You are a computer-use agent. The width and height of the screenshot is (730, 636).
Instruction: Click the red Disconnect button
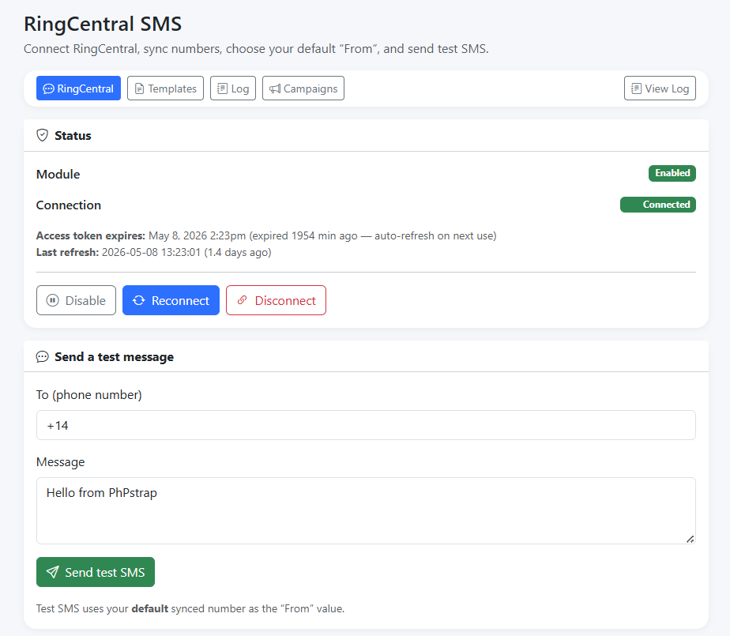tap(276, 300)
